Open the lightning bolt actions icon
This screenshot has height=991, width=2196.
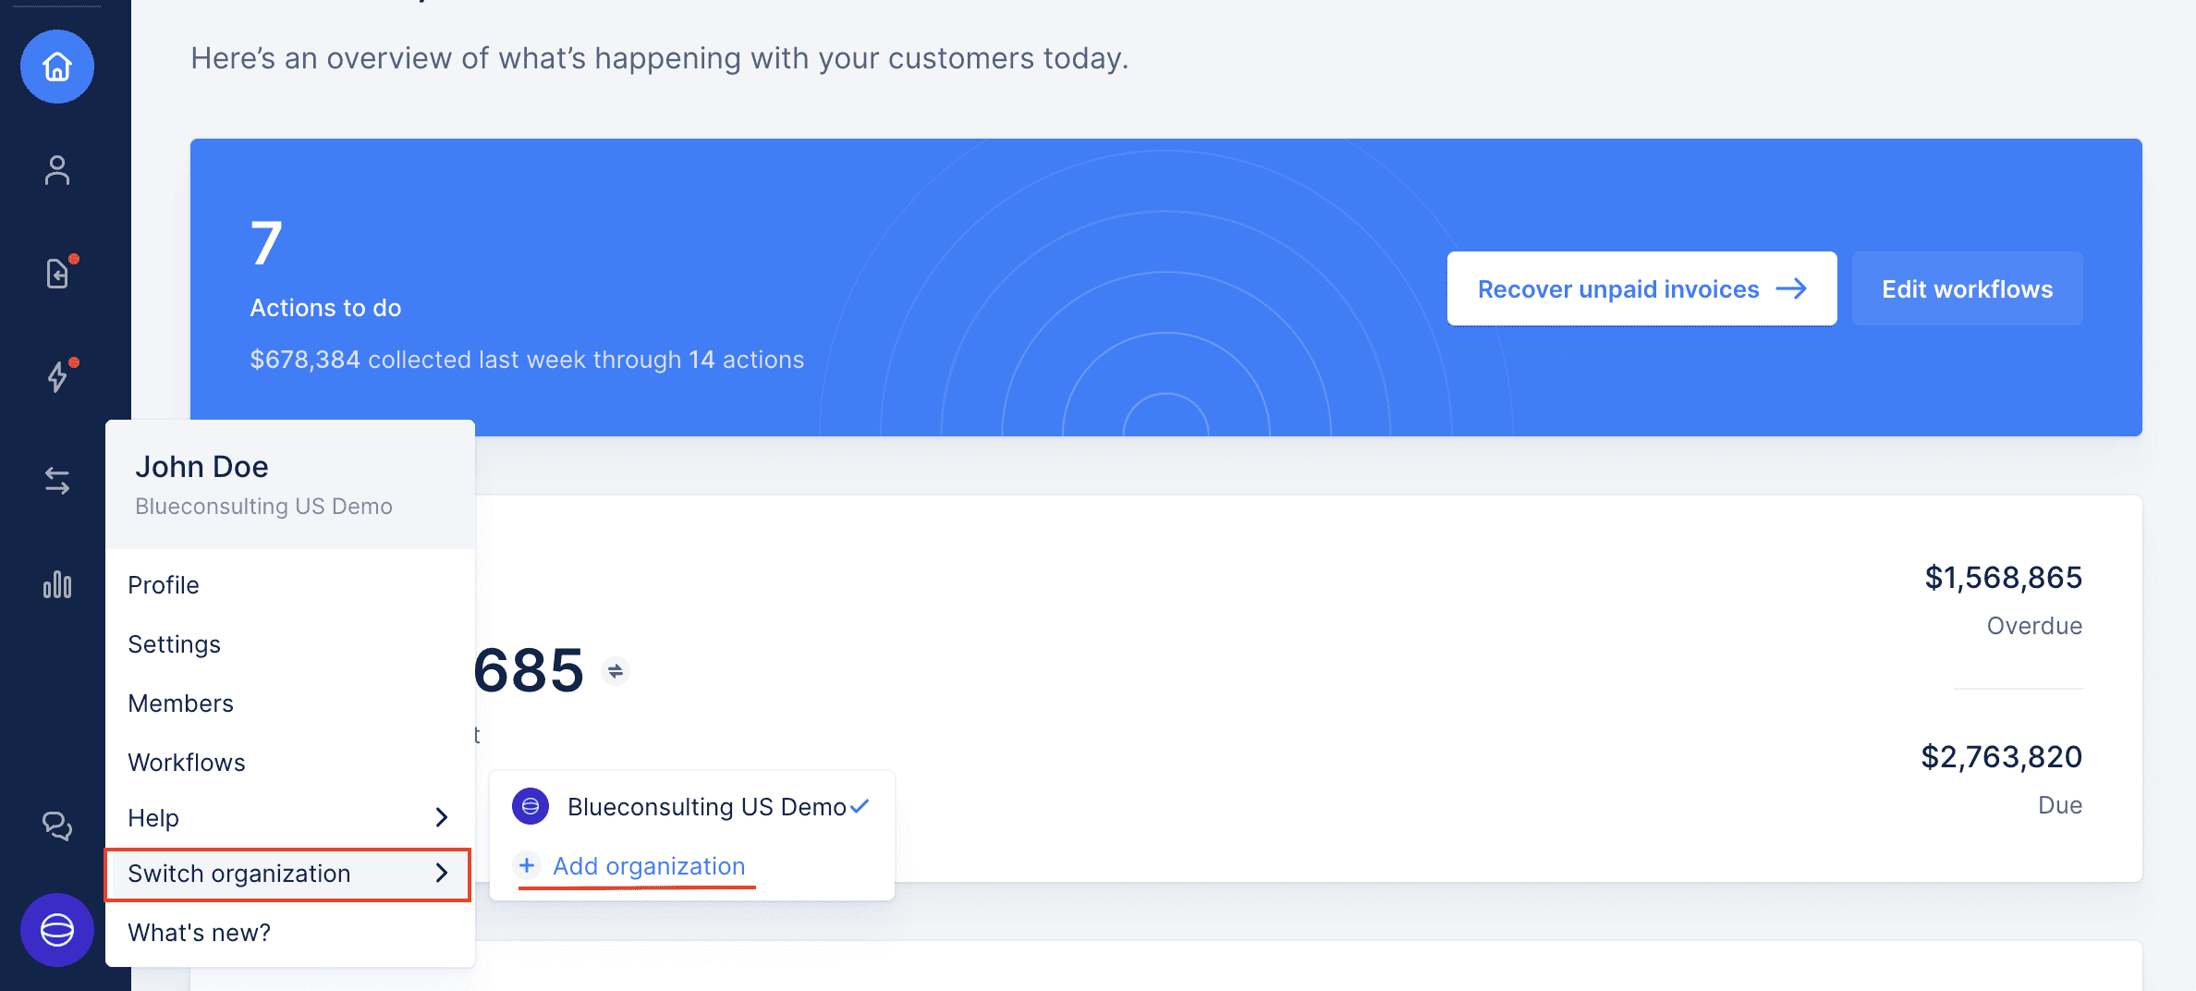click(x=57, y=377)
